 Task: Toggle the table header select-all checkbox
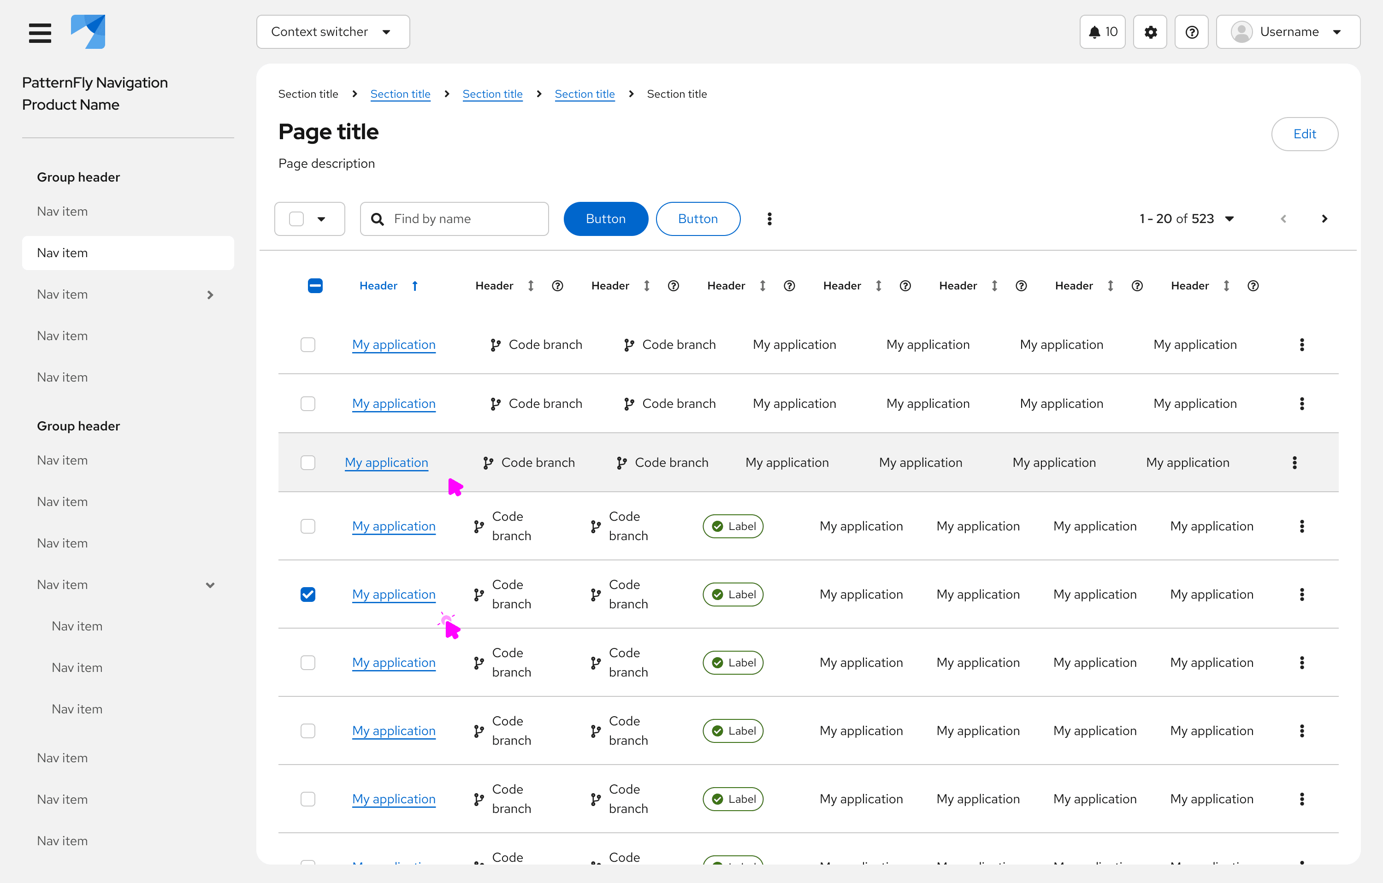(315, 286)
